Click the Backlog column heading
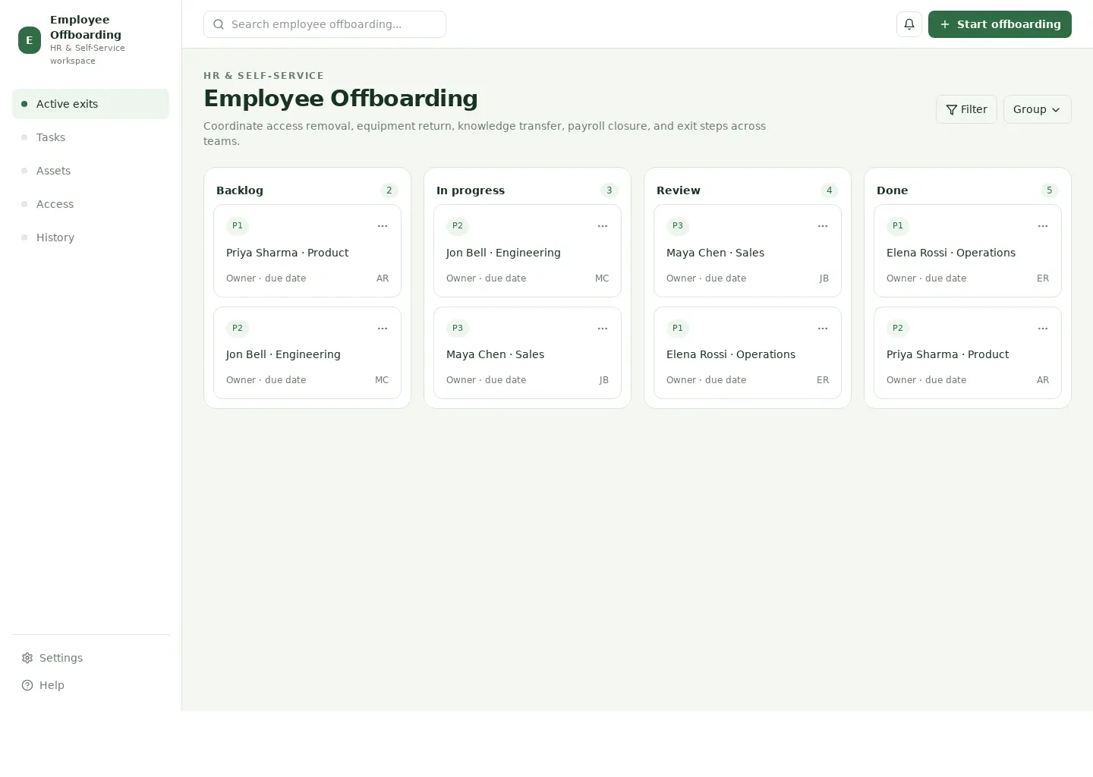Image resolution: width=1093 pixels, height=777 pixels. (240, 190)
